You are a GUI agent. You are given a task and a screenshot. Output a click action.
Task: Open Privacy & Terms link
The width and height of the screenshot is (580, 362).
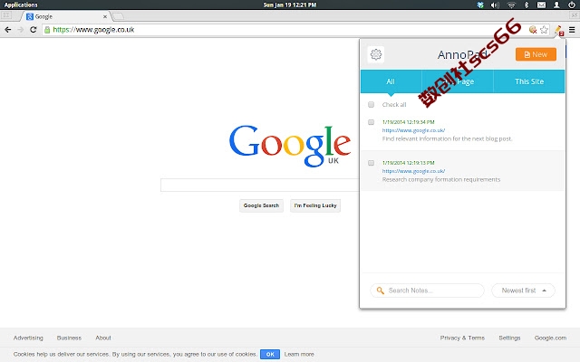[462, 338]
